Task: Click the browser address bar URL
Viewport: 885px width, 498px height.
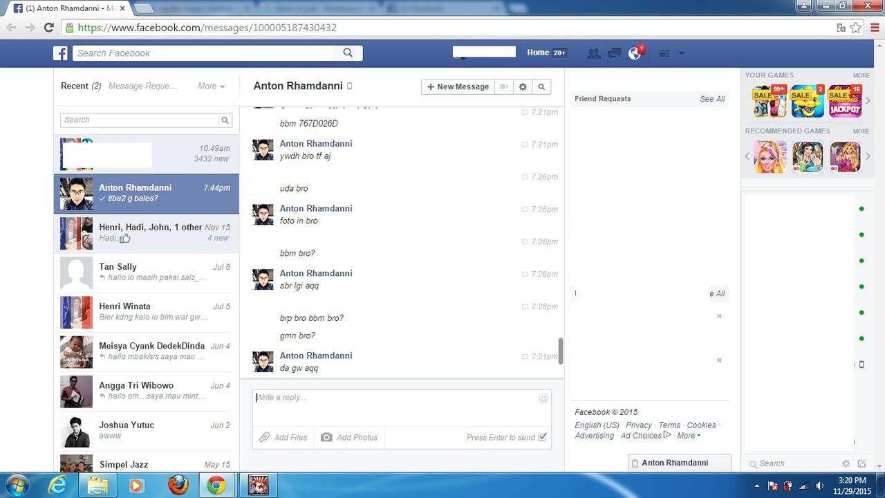Action: [207, 28]
